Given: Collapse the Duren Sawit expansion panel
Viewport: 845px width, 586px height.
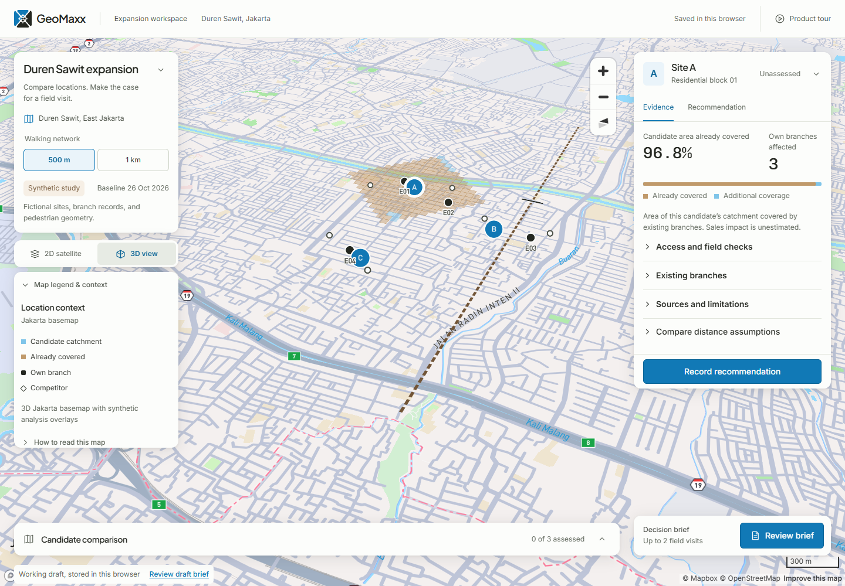Looking at the screenshot, I should pos(161,70).
